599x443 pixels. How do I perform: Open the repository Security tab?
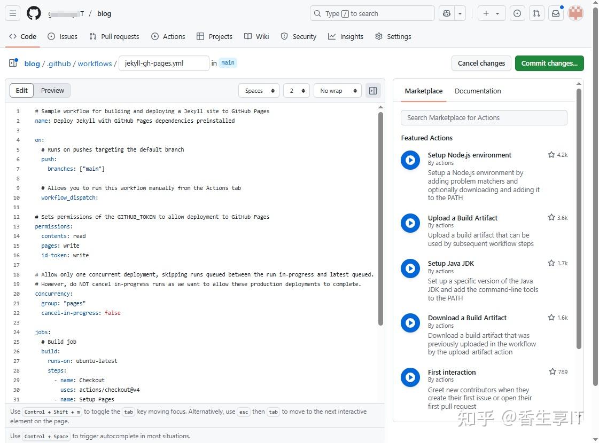point(299,36)
